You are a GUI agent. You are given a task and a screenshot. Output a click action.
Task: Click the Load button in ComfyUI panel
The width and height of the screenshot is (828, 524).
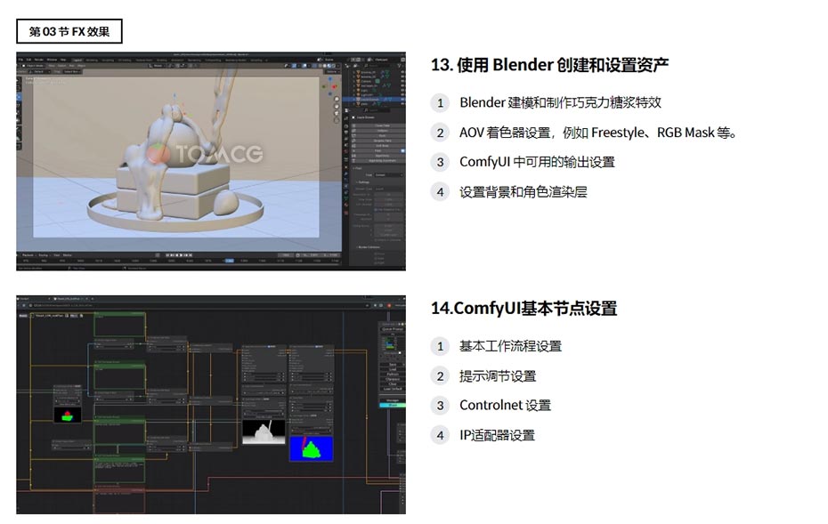click(393, 369)
